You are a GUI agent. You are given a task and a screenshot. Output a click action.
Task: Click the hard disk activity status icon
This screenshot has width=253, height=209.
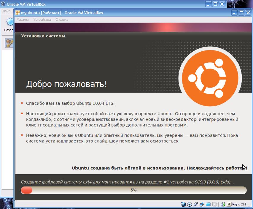click(x=183, y=204)
